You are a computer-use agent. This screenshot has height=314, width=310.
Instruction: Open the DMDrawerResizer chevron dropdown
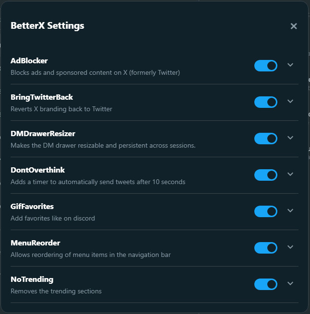(290, 138)
